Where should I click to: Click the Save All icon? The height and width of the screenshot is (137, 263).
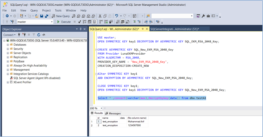[x=46, y=16]
